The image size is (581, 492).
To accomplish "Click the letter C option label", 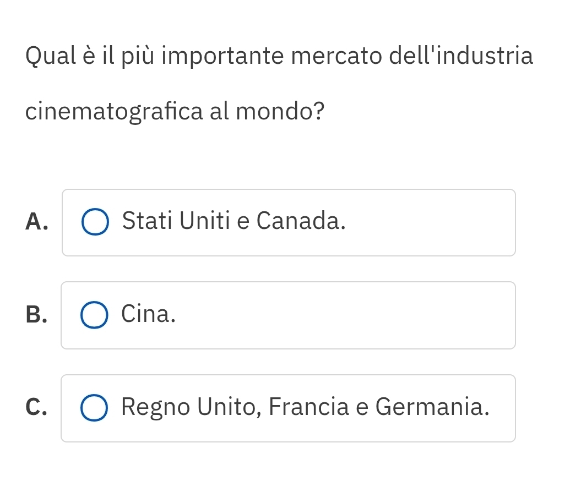I will (36, 408).
